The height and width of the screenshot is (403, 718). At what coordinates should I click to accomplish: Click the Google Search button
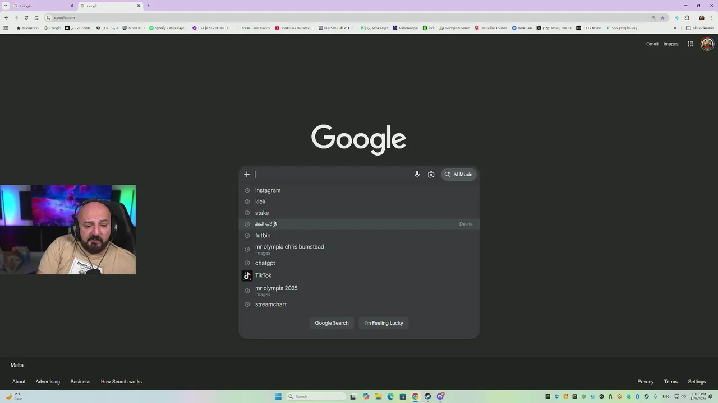332,323
